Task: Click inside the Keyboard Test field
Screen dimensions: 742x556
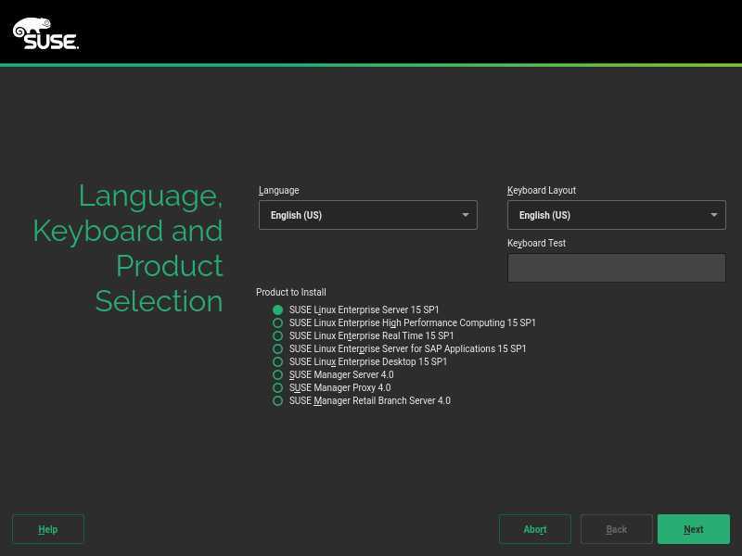Action: [x=616, y=268]
